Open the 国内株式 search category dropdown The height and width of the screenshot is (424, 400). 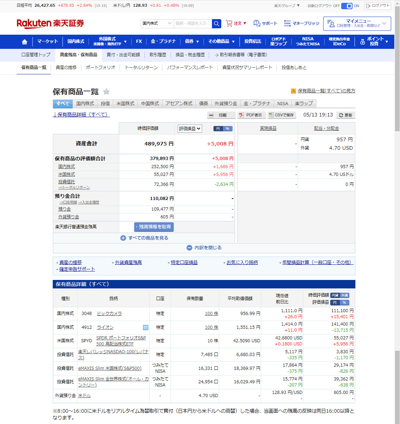tap(157, 23)
